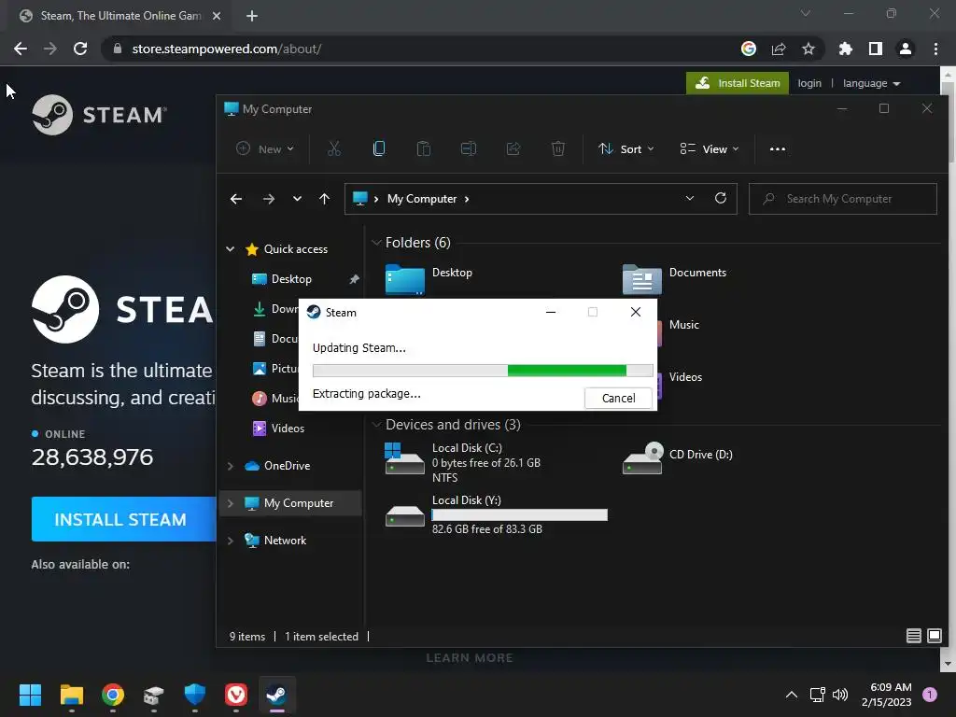This screenshot has height=717, width=956.
Task: Open the language dropdown on Steam page
Action: [x=871, y=83]
